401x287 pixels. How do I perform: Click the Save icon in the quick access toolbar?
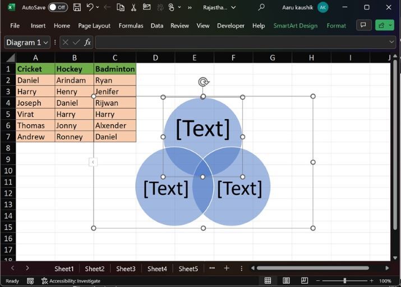point(77,7)
